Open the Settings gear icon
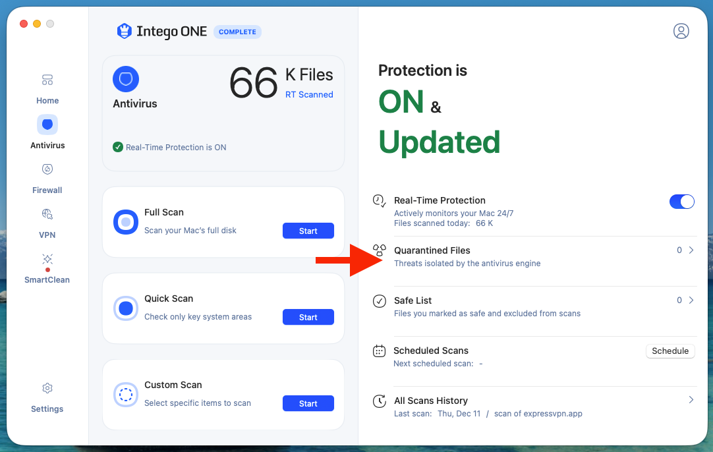The height and width of the screenshot is (452, 713). coord(47,388)
